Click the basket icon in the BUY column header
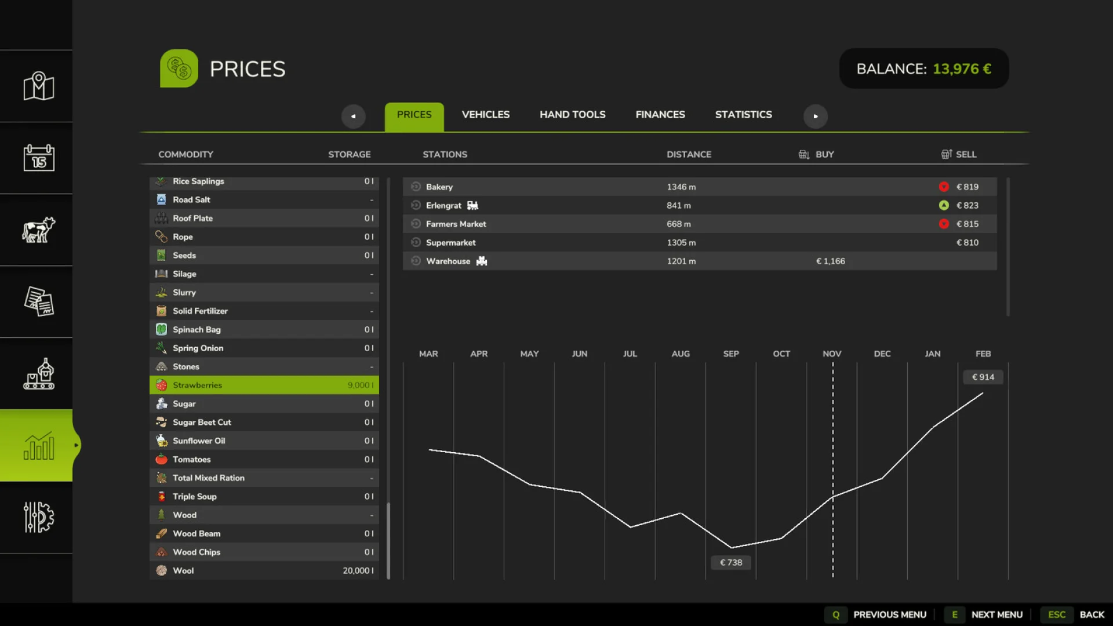 [x=803, y=154]
